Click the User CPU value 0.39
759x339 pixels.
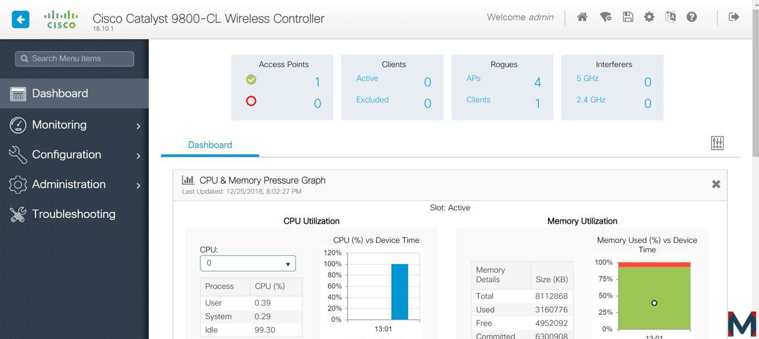click(263, 303)
